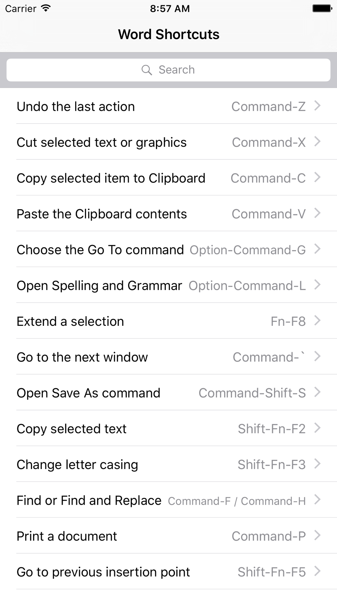The height and width of the screenshot is (599, 337).
Task: Open Paste the Clipboard contents entry
Action: coord(102,214)
